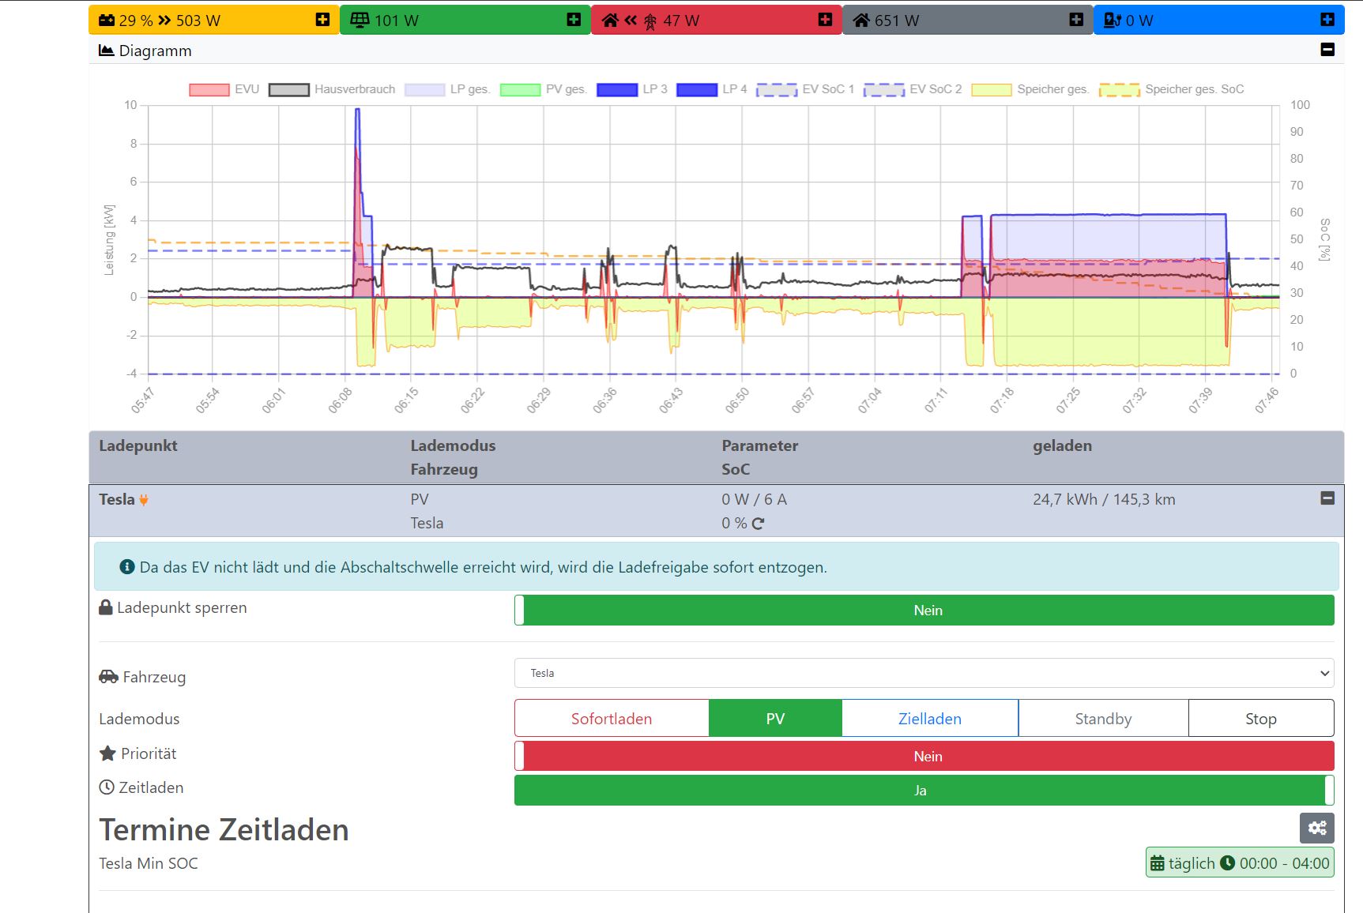Open Zeitladen schedule settings gear
The height and width of the screenshot is (913, 1363).
pos(1316,828)
